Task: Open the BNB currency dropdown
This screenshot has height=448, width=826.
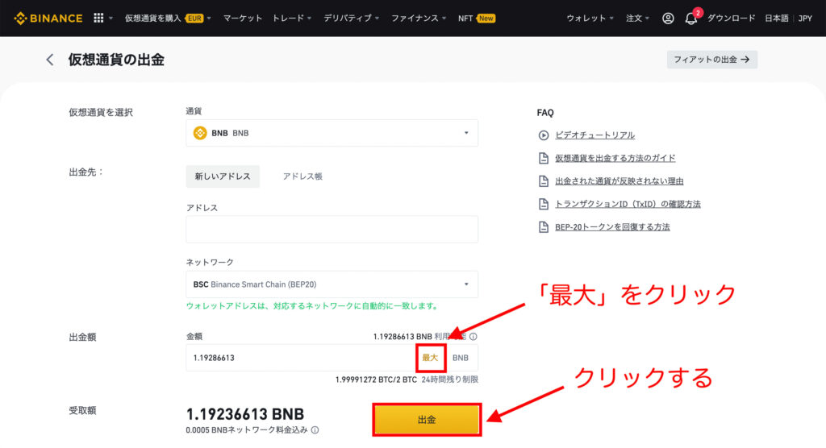Action: tap(332, 133)
